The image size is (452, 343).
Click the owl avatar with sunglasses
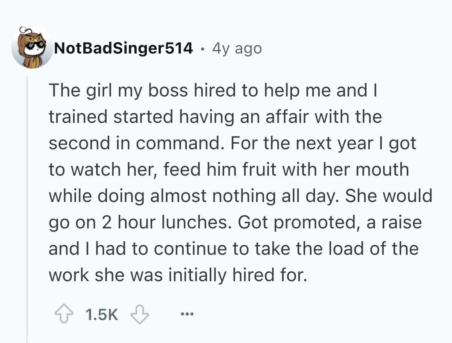pos(31,47)
